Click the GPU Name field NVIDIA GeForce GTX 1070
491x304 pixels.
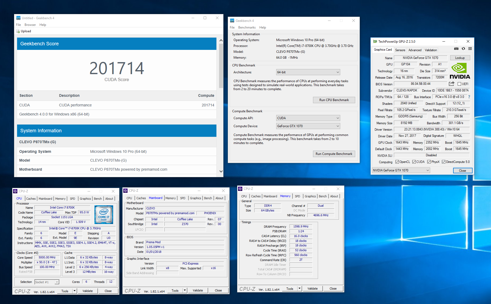(x=420, y=58)
